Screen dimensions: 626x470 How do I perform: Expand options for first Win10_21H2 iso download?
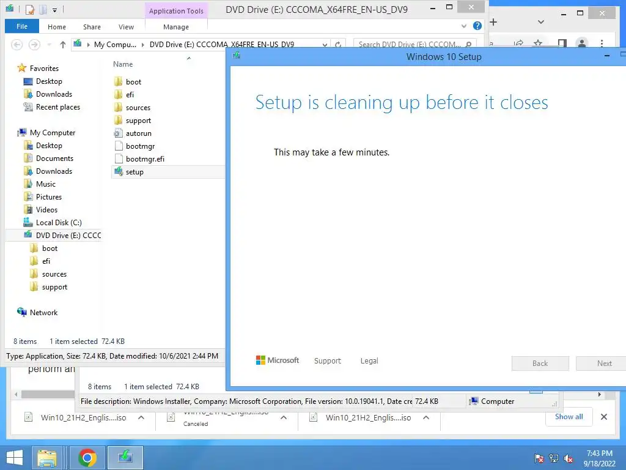141,417
